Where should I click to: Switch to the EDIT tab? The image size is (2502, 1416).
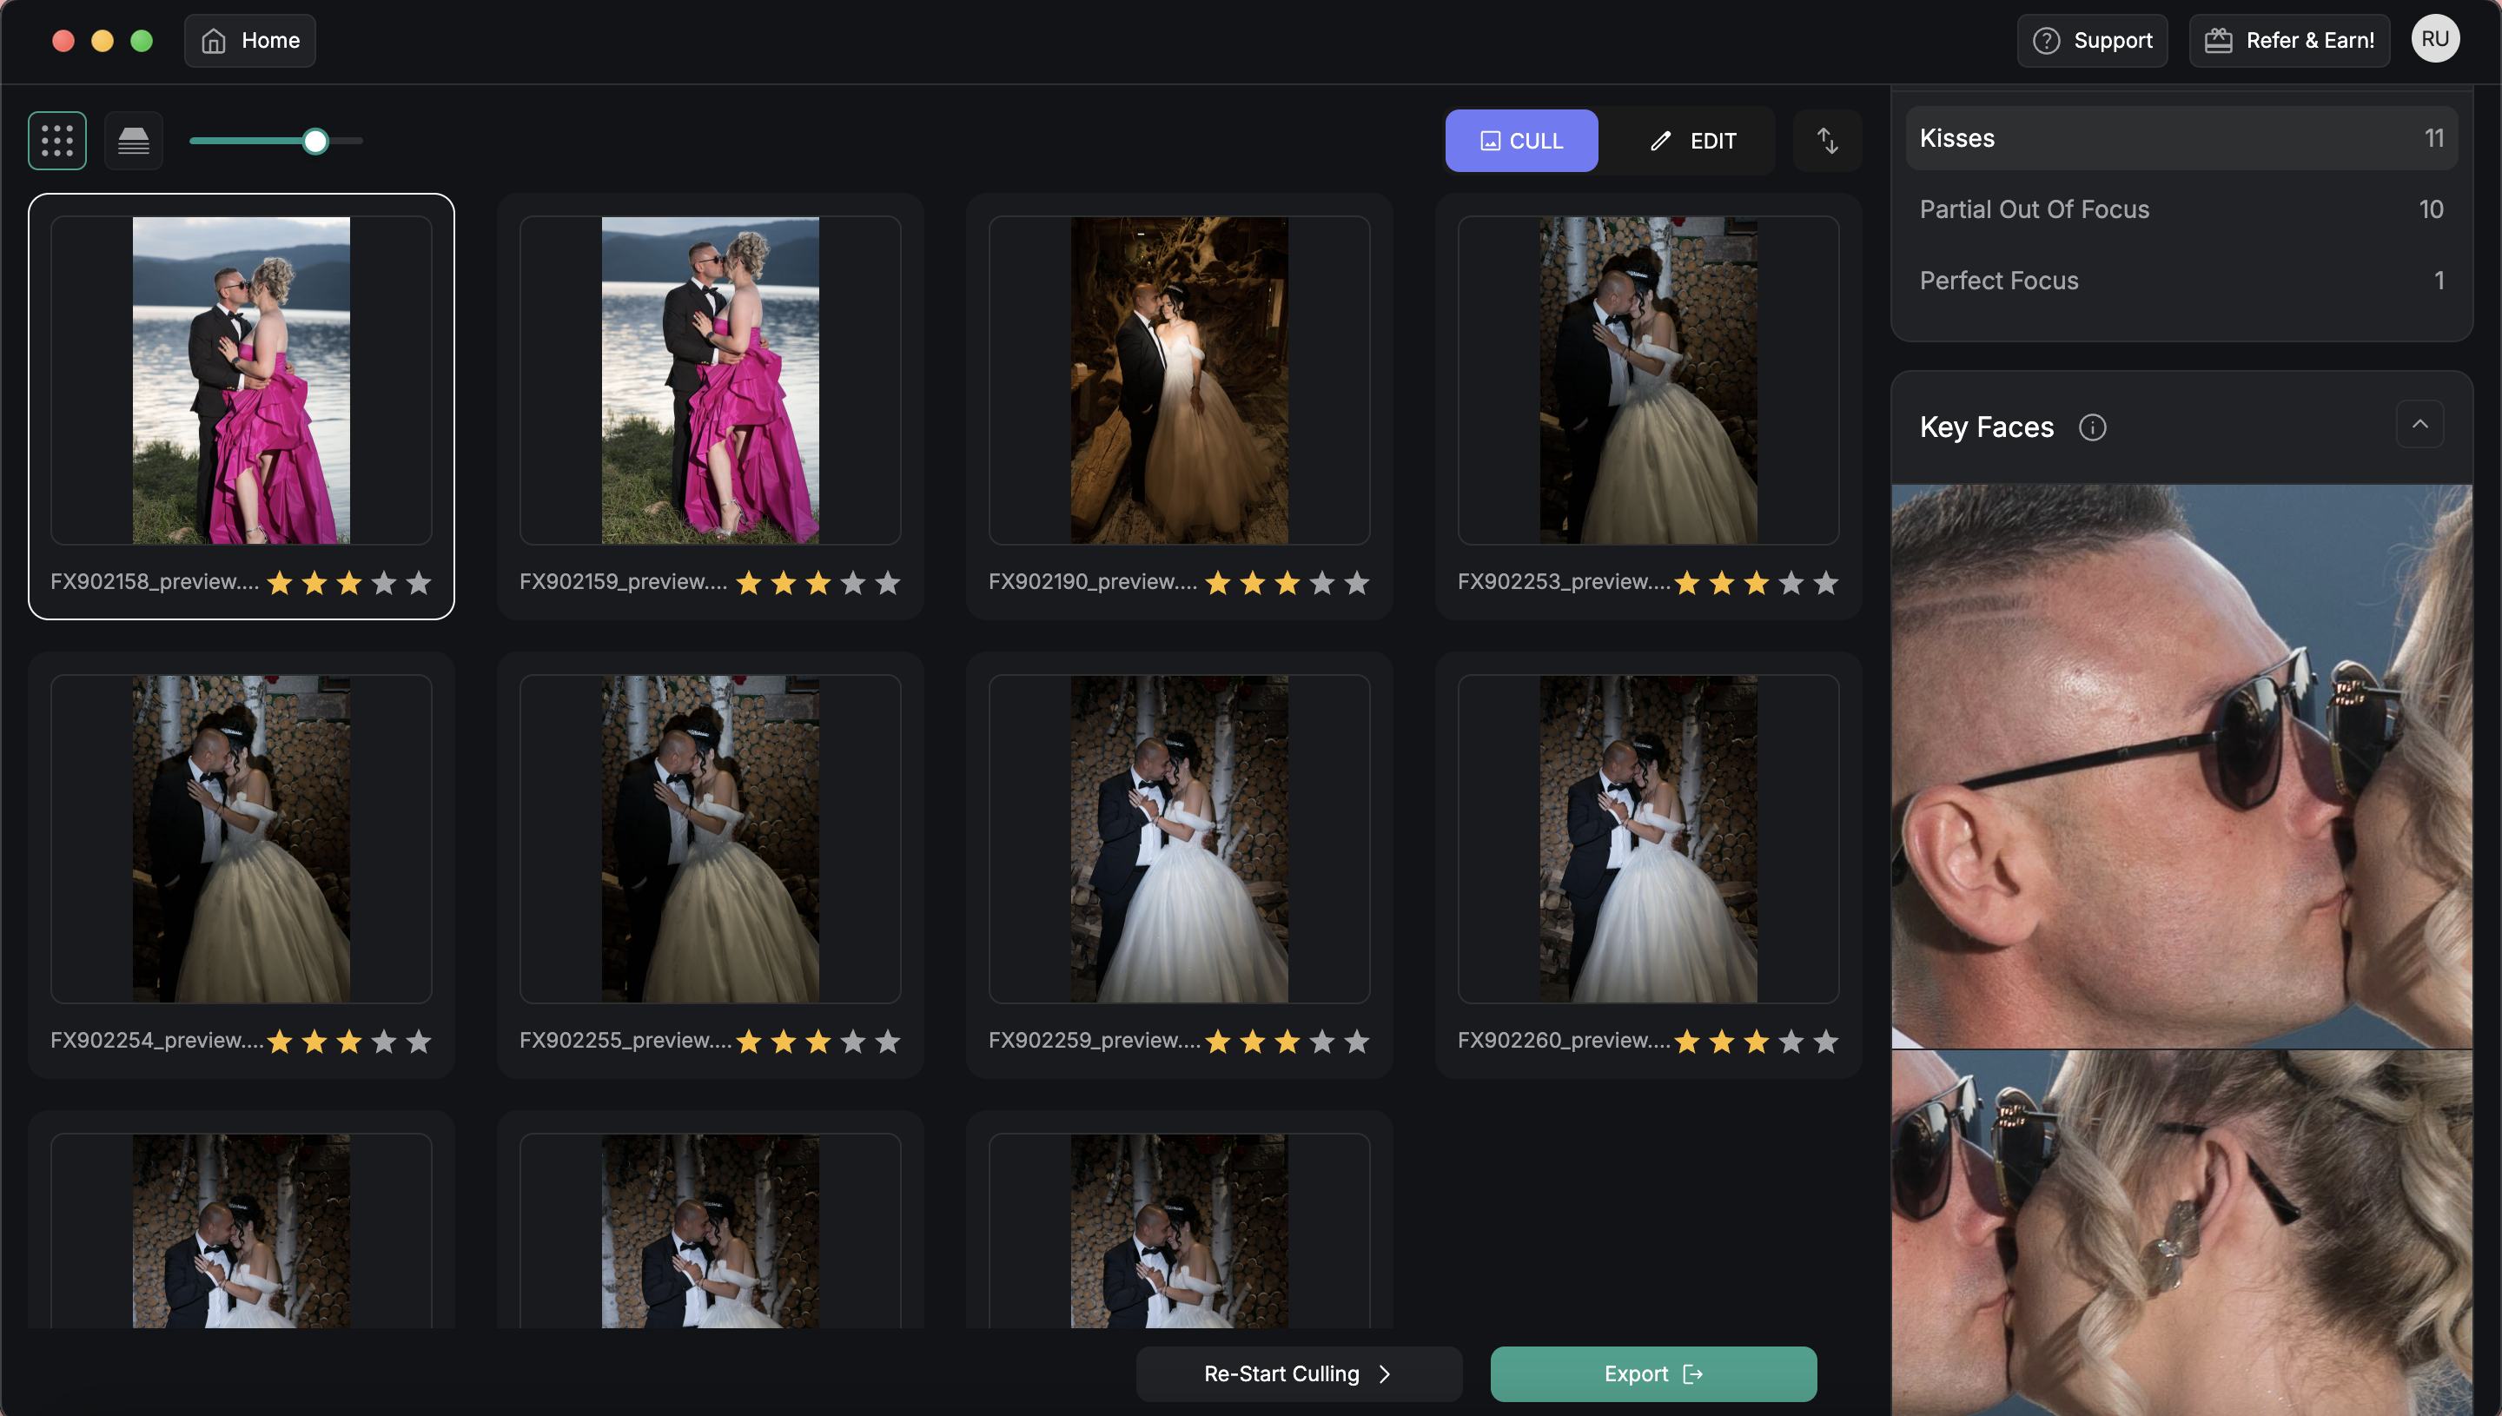click(1692, 141)
